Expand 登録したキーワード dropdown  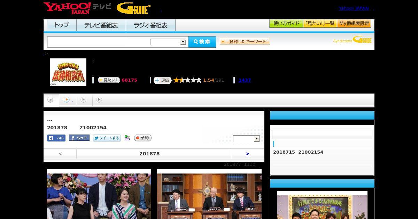245,41
